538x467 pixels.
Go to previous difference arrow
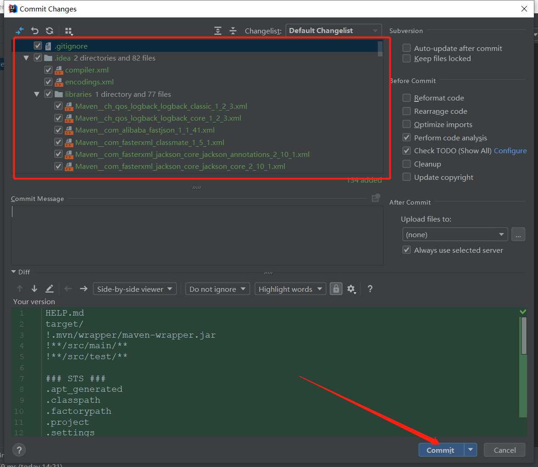coord(20,289)
